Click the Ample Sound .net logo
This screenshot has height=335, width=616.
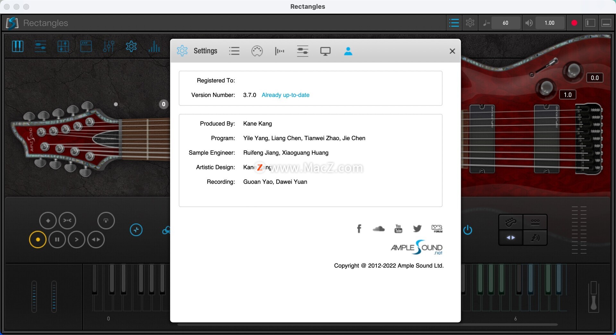click(x=417, y=247)
